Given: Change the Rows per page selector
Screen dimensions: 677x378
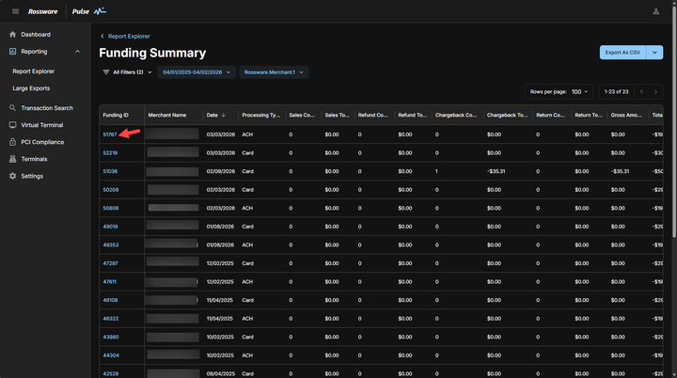Looking at the screenshot, I should point(580,92).
